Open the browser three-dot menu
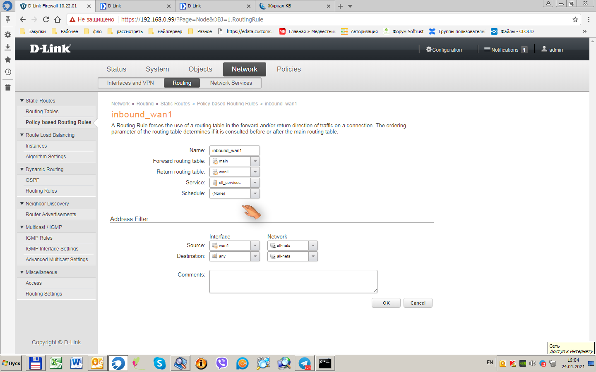 click(x=589, y=19)
